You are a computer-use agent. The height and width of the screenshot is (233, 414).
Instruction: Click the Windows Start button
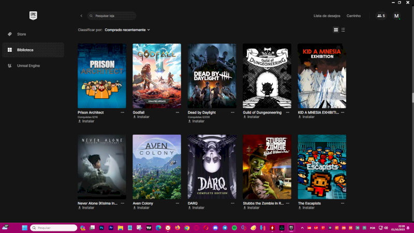point(6,228)
